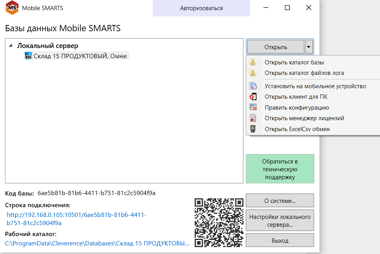Contact support via the green "Обратиться в техническую поддержку" button
380x254 pixels.
(x=280, y=169)
